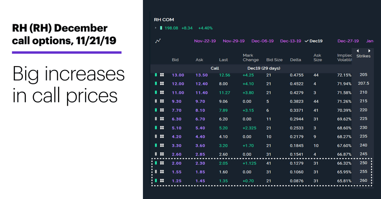Open grid icon in the 207.5 strike row
This screenshot has height=199, width=381.
coord(162,84)
